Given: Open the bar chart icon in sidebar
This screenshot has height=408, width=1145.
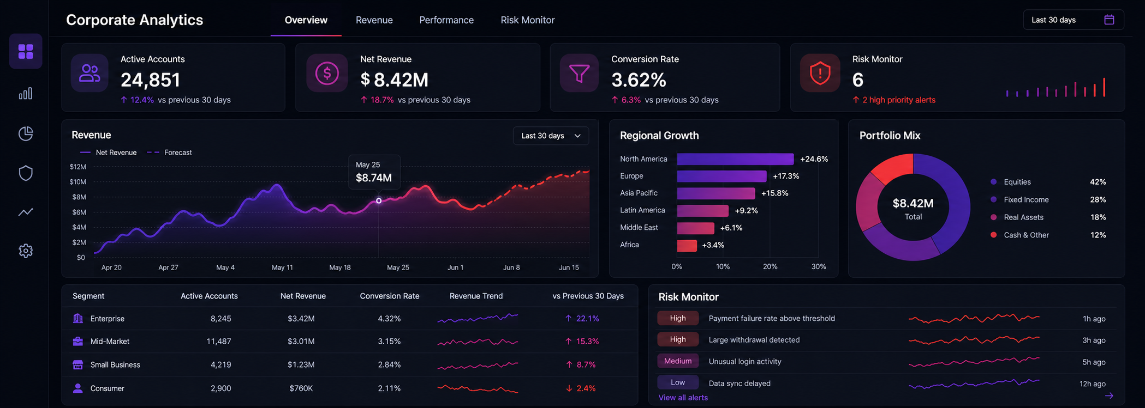Looking at the screenshot, I should (x=26, y=94).
